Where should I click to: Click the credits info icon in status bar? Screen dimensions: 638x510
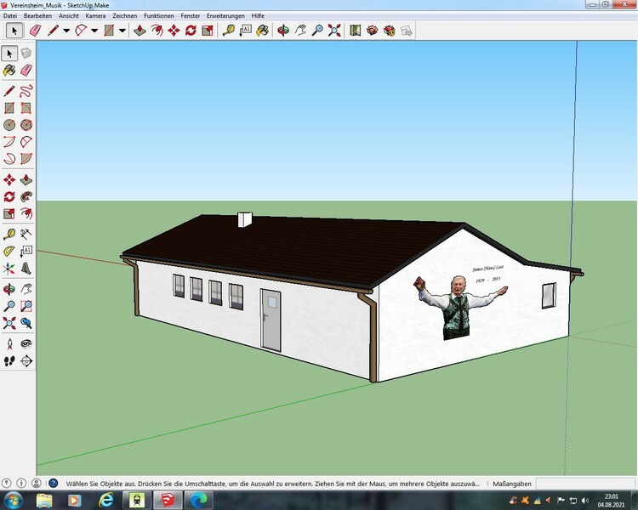[21, 483]
